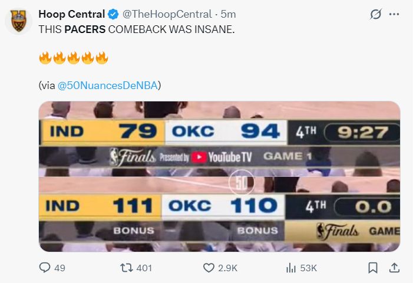Click the Hoop Central display name
This screenshot has width=413, height=283.
coord(71,14)
